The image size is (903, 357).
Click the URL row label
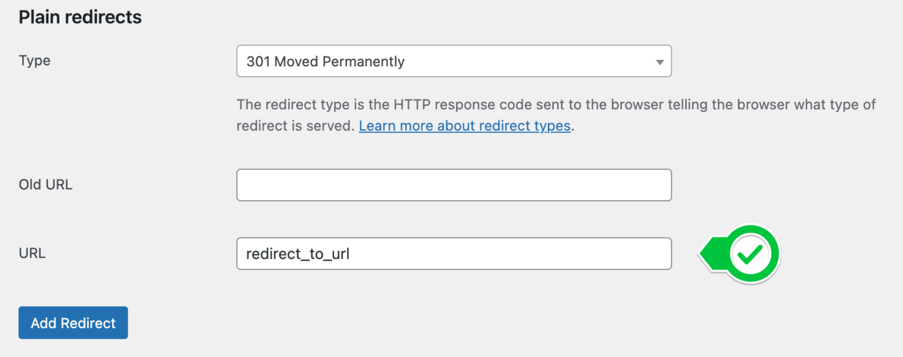(32, 253)
